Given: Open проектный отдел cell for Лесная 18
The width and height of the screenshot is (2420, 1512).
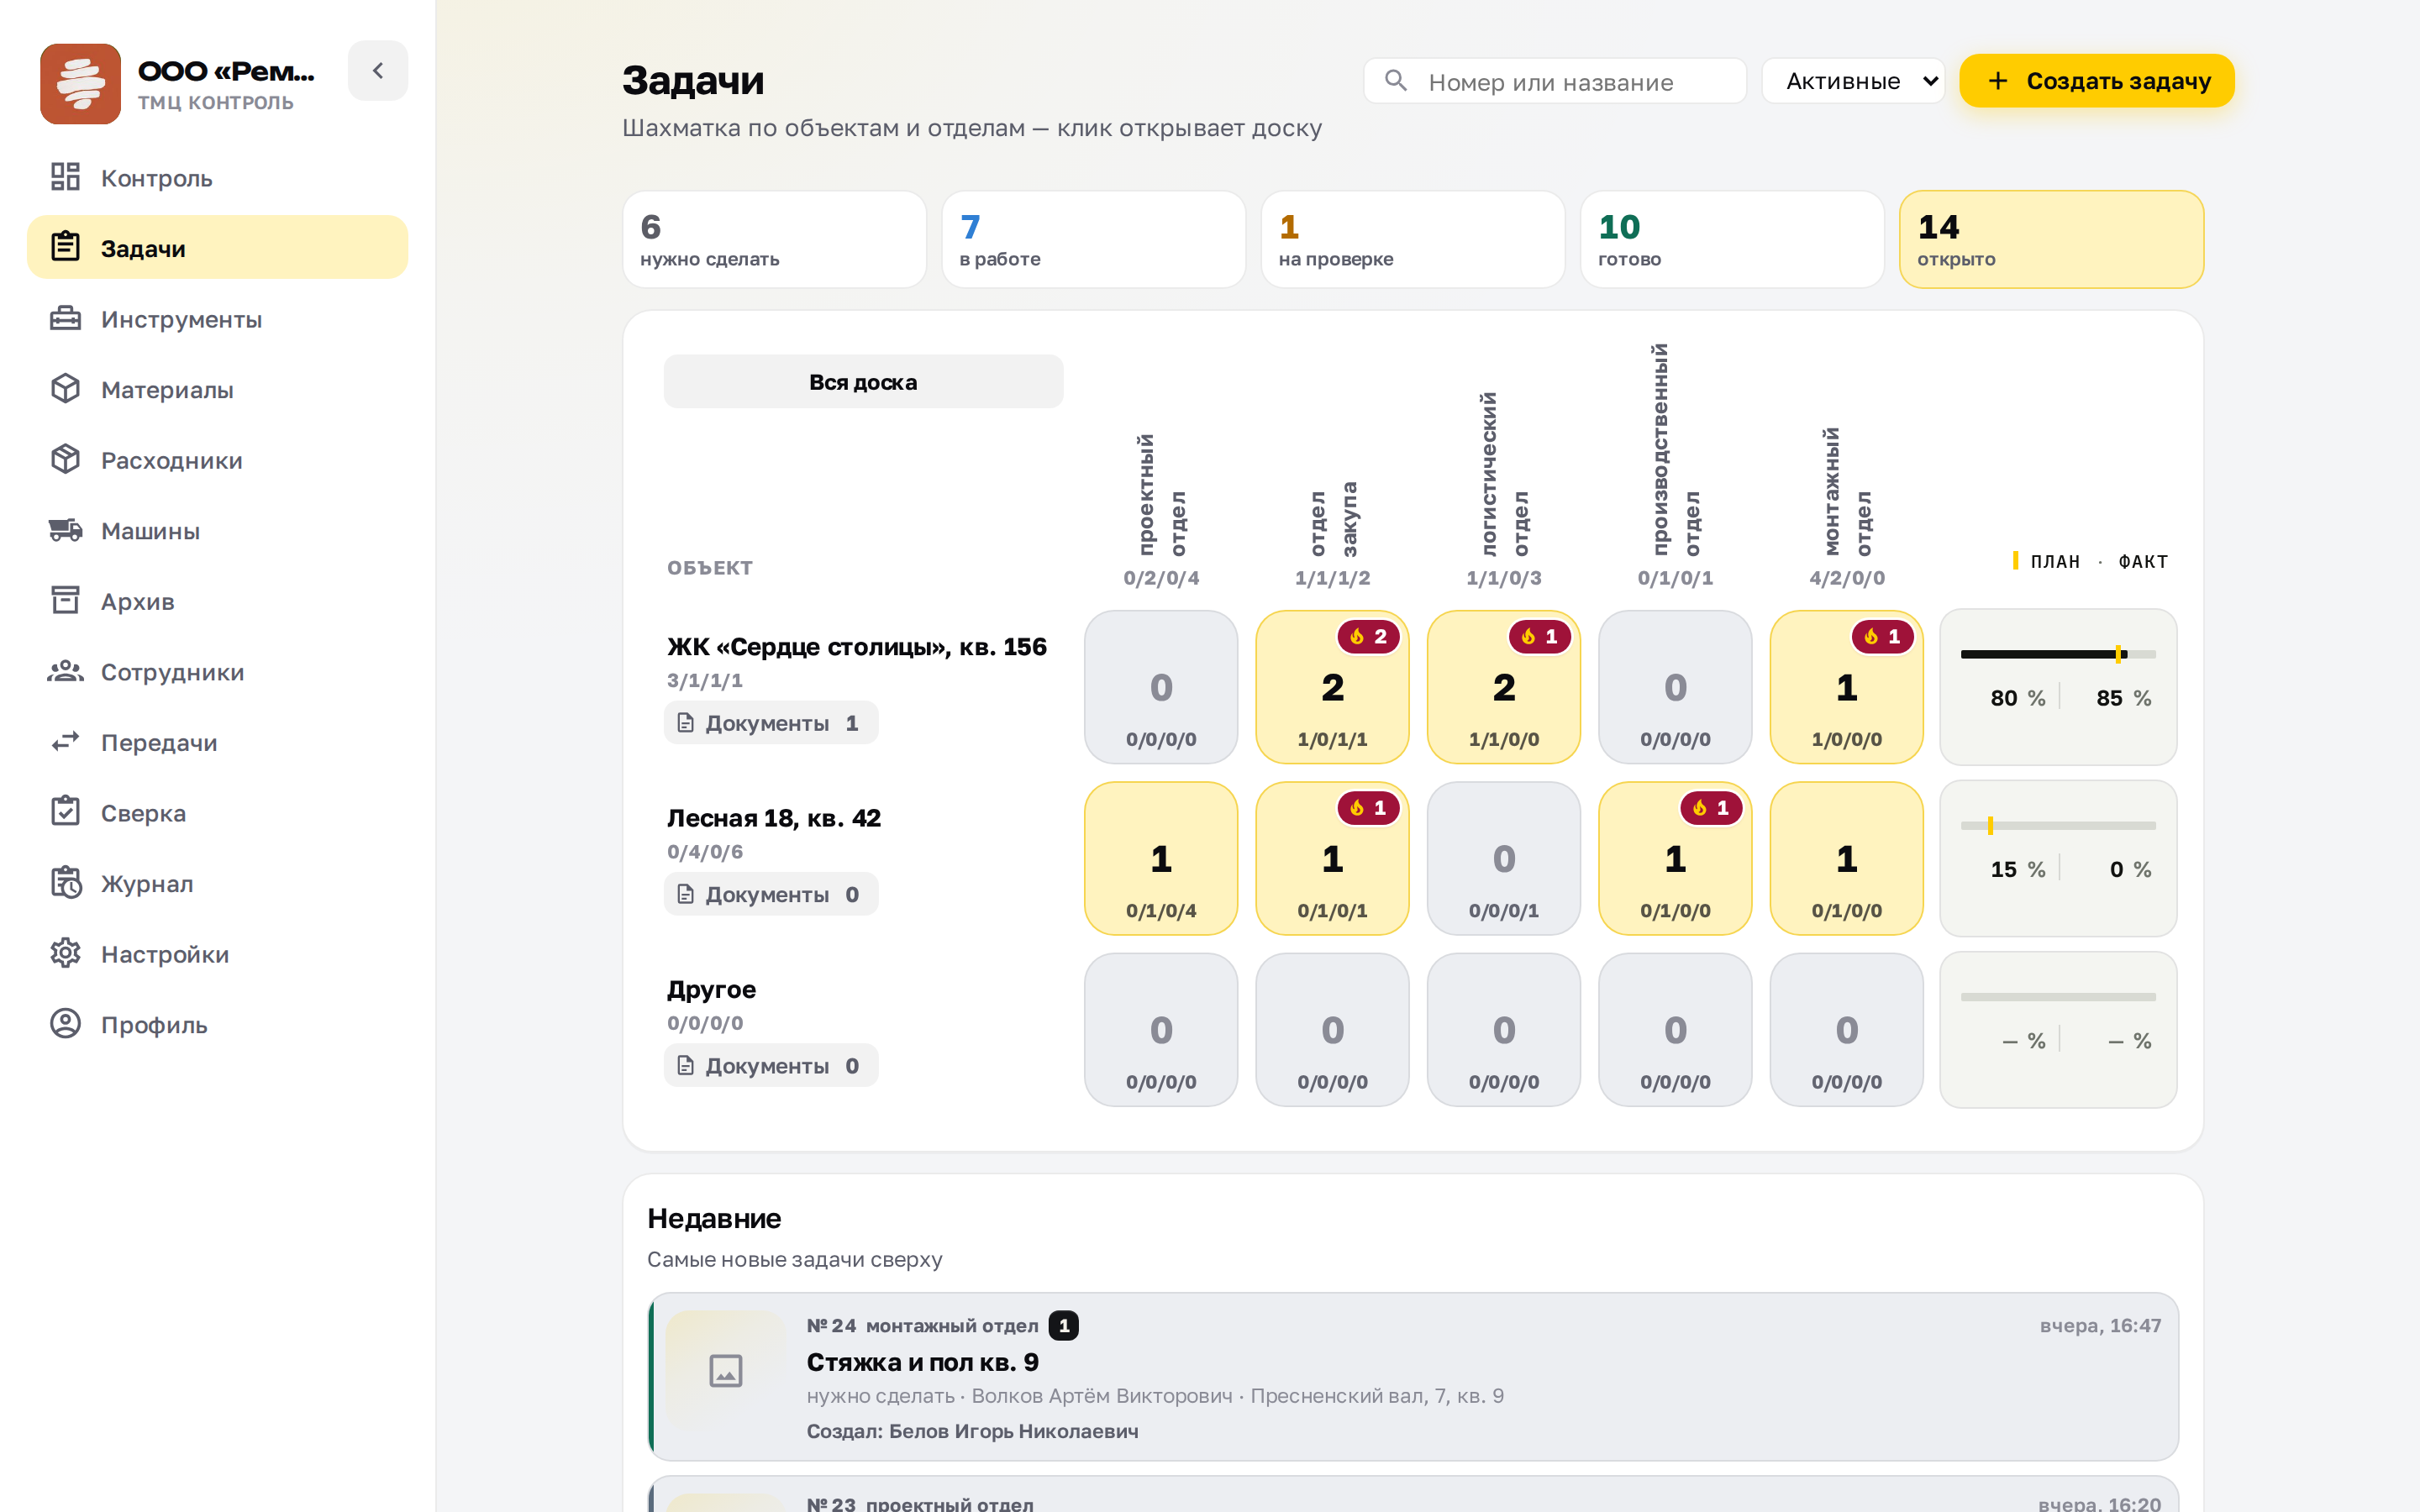Looking at the screenshot, I should click(x=1161, y=858).
